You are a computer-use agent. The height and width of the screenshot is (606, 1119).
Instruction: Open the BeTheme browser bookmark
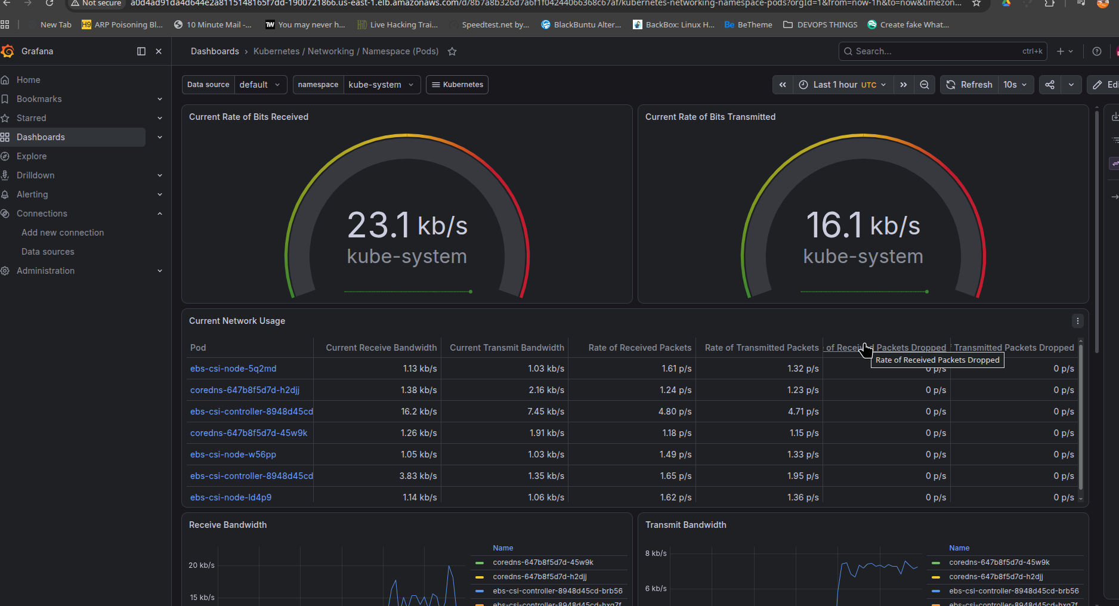point(748,24)
